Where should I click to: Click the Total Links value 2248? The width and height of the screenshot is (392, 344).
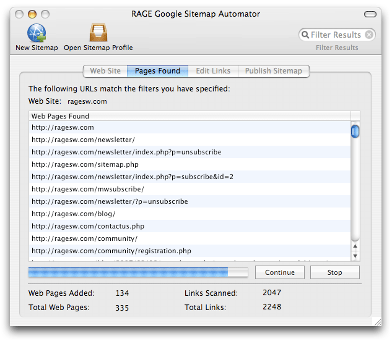(272, 306)
